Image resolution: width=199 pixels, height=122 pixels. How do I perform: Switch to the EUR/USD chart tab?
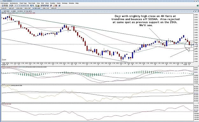tap(19, 8)
